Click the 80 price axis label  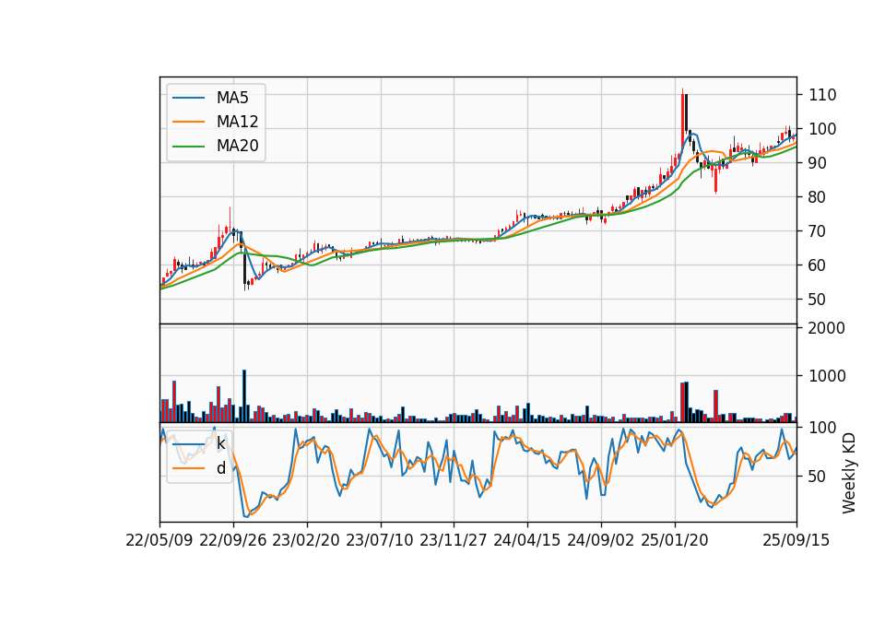pyautogui.click(x=818, y=197)
